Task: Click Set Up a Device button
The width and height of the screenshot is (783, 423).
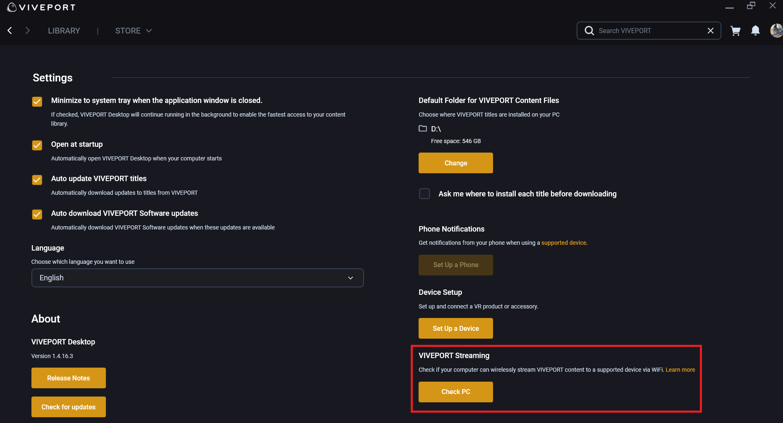Action: (456, 328)
